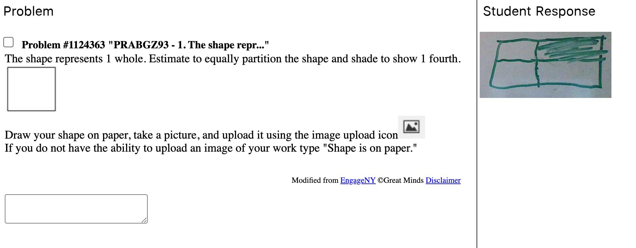The height and width of the screenshot is (248, 636).
Task: Click the "Student Response" heading
Action: (x=539, y=11)
